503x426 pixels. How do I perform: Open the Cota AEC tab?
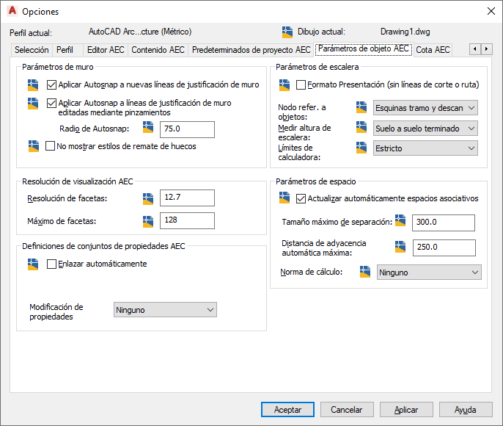click(433, 50)
